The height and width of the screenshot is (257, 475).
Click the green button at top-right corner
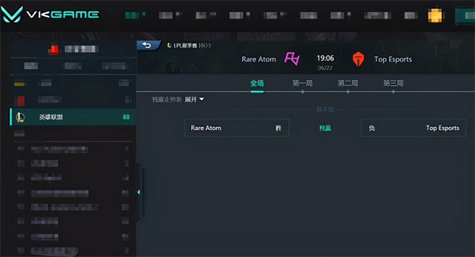(465, 16)
